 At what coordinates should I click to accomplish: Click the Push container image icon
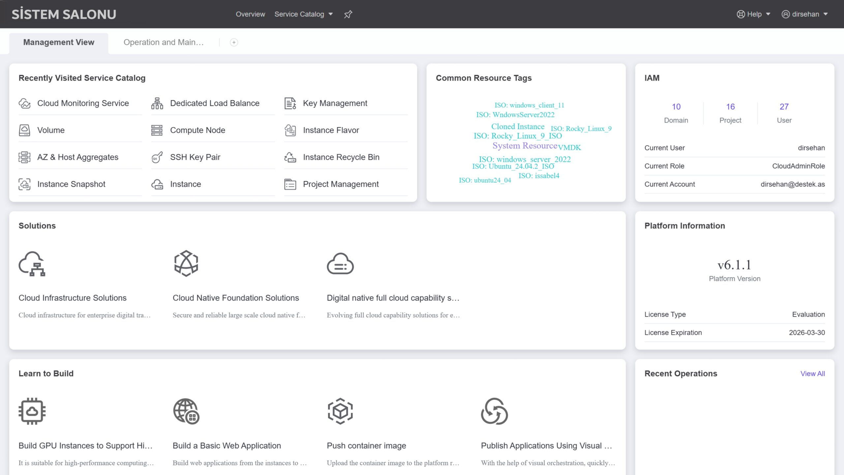[x=340, y=411]
